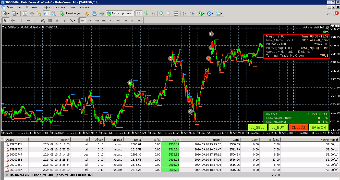Open the Графики menu

[46, 7]
